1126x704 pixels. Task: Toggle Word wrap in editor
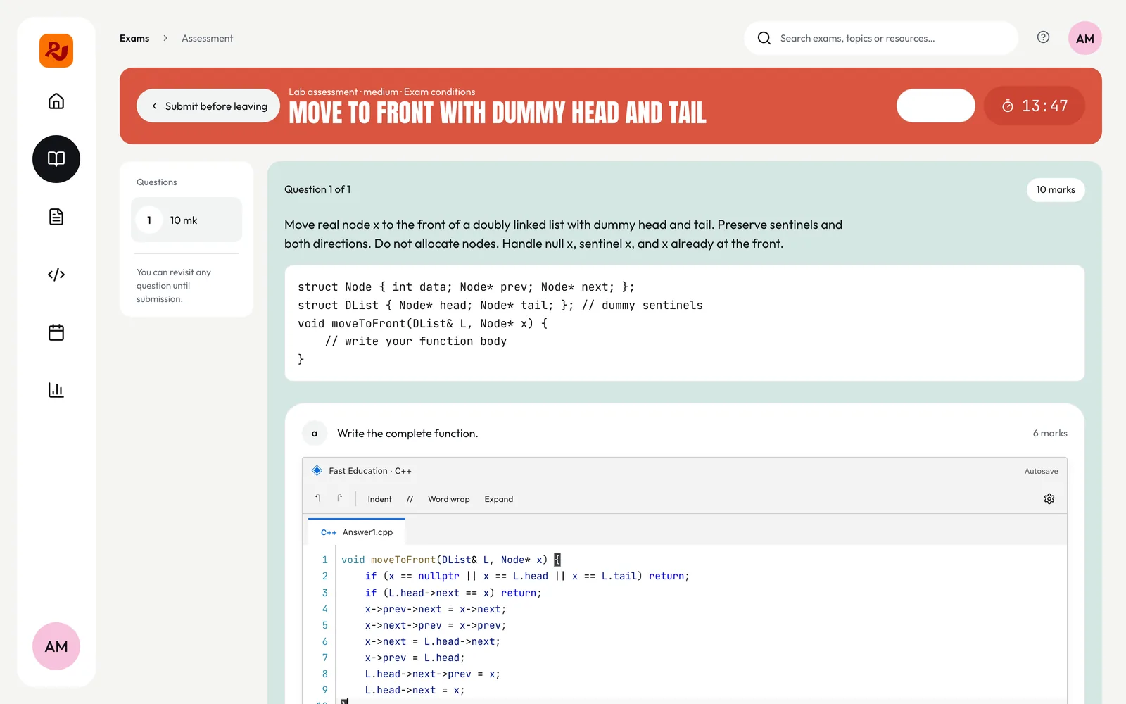tap(449, 499)
